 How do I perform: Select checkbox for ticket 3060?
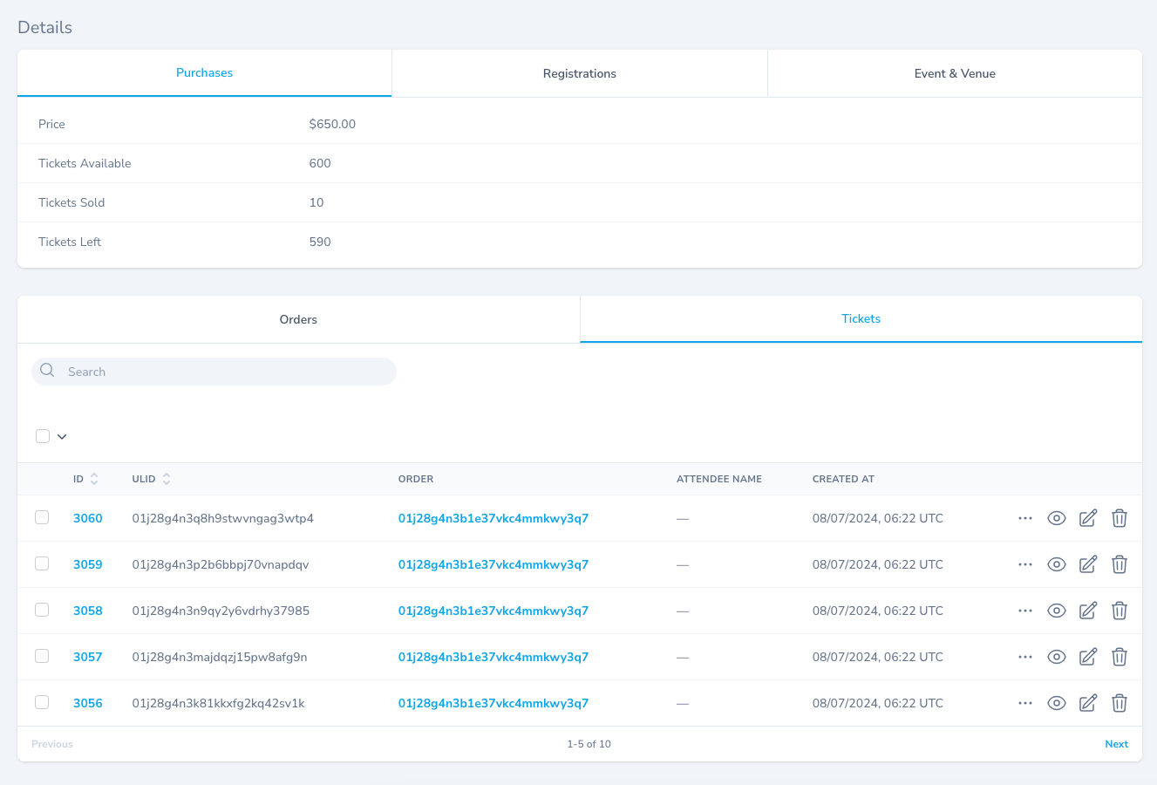(x=42, y=517)
